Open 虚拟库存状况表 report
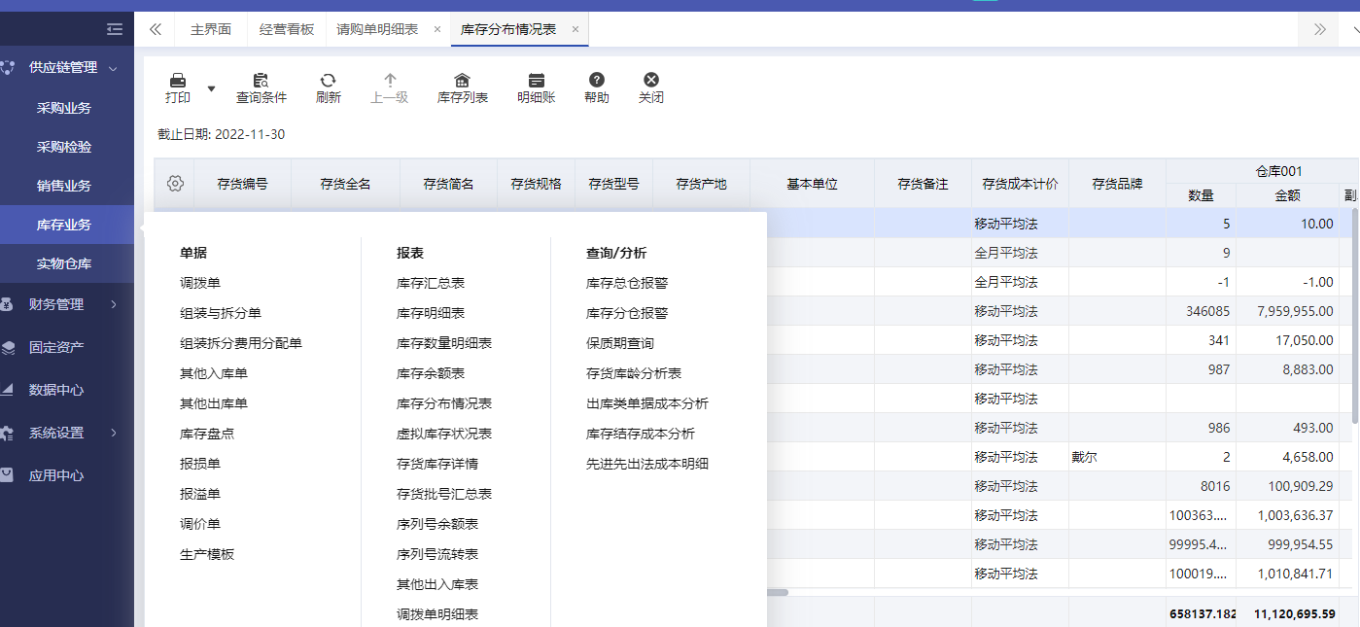The image size is (1360, 627). 444,434
